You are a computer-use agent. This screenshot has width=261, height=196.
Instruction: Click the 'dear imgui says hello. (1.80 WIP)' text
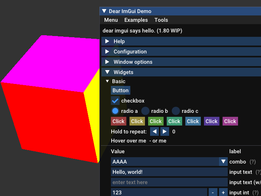click(x=142, y=30)
